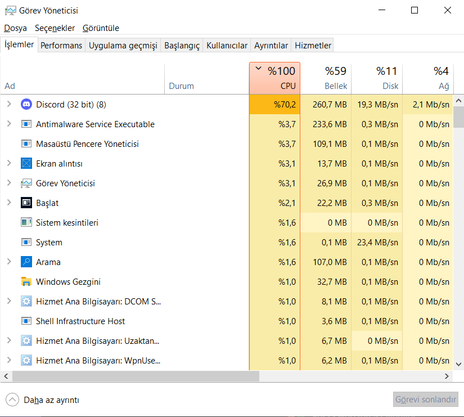
Task: Click the Başlat process icon
Action: [26, 203]
